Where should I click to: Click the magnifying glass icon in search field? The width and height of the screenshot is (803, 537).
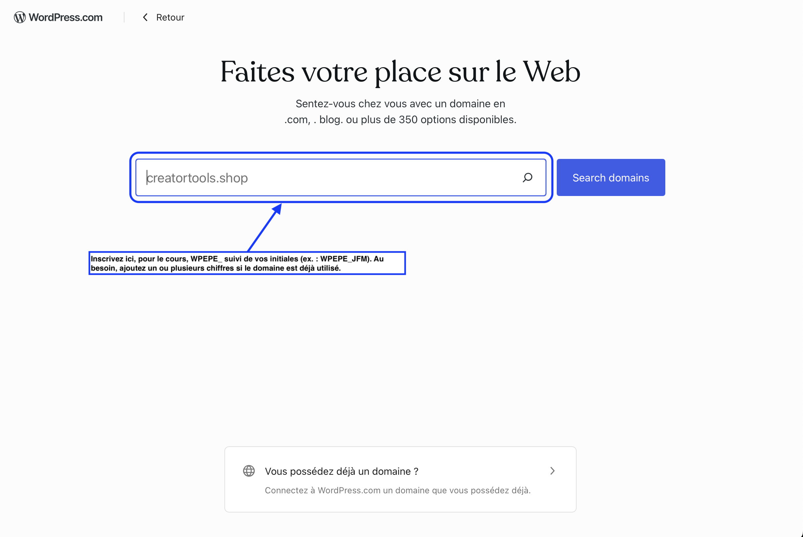tap(527, 177)
